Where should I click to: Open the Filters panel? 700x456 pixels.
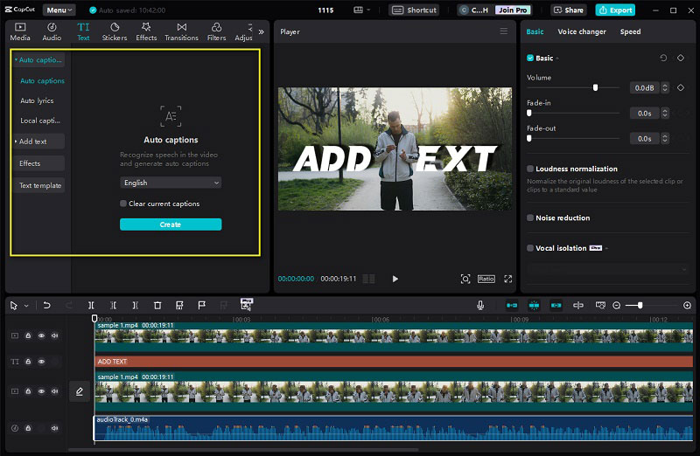[x=216, y=32]
